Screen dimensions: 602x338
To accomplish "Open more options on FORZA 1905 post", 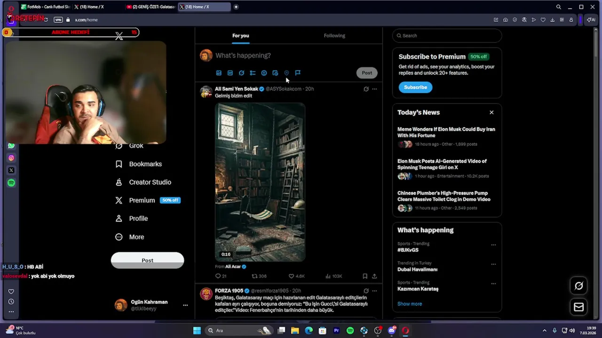I will click(x=374, y=291).
